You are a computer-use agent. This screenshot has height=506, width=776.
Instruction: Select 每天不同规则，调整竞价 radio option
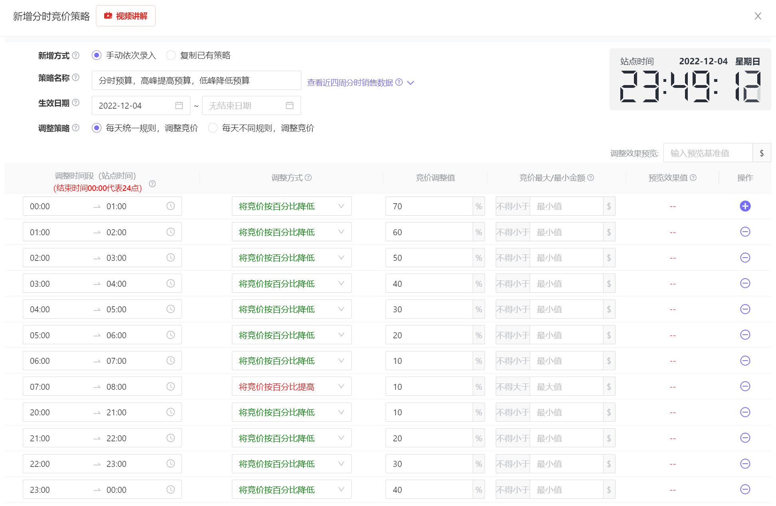coord(213,128)
